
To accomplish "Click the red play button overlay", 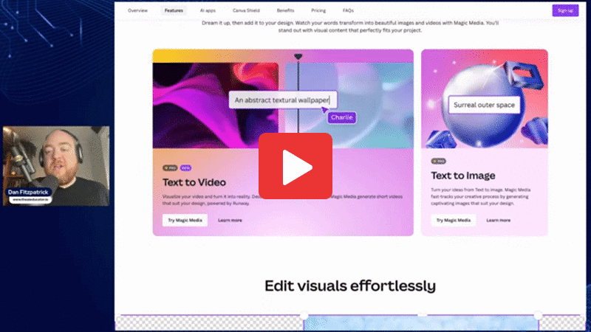I will pos(295,165).
